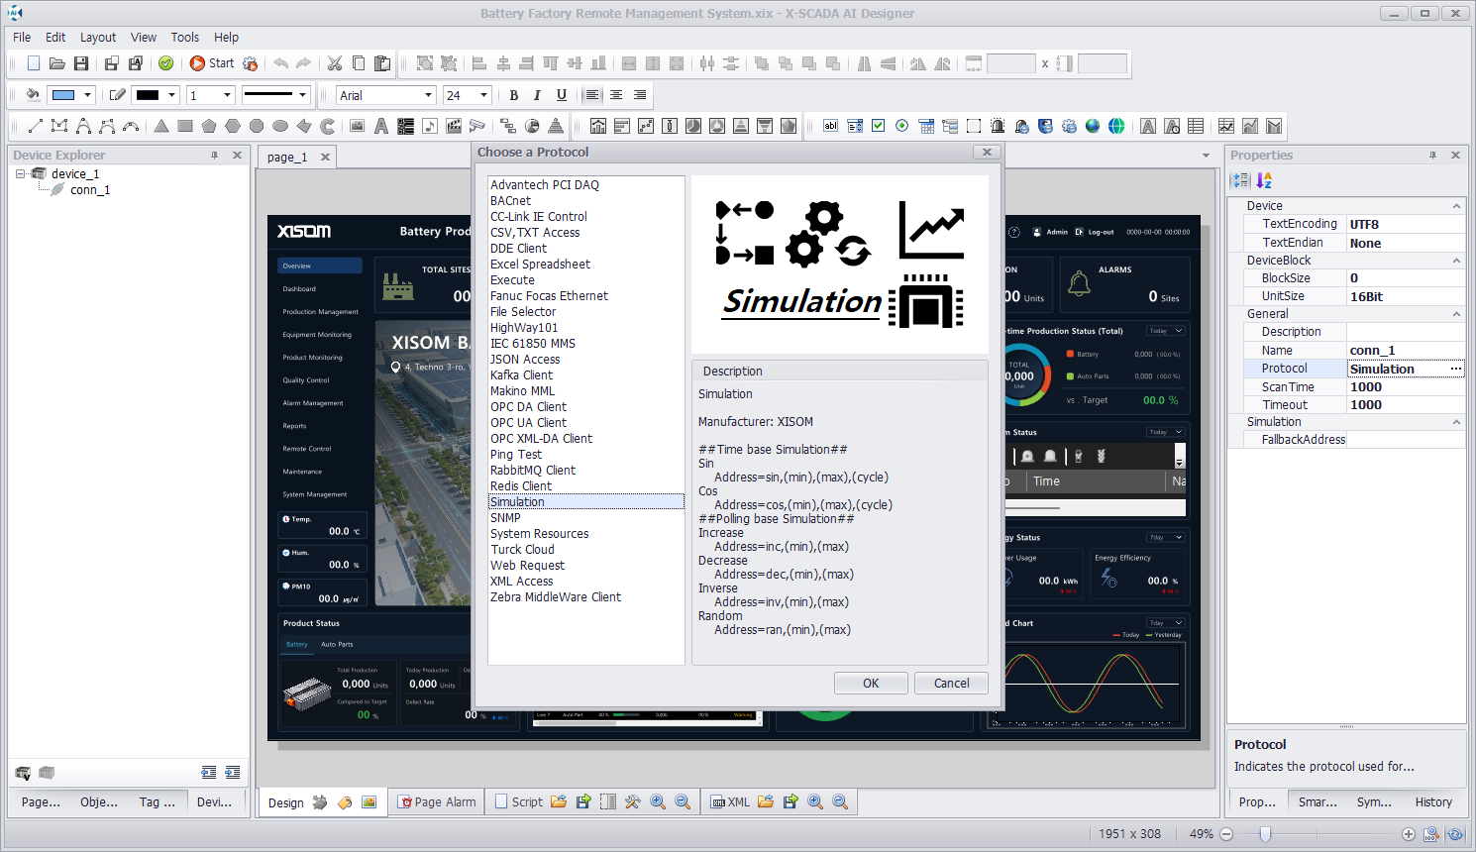This screenshot has height=852, width=1476.
Task: Open the Tools menu
Action: click(184, 38)
